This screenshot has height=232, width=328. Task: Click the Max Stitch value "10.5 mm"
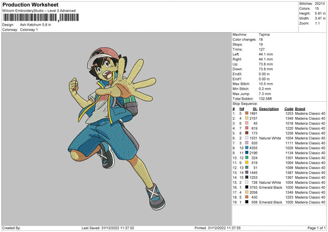tap(266, 84)
